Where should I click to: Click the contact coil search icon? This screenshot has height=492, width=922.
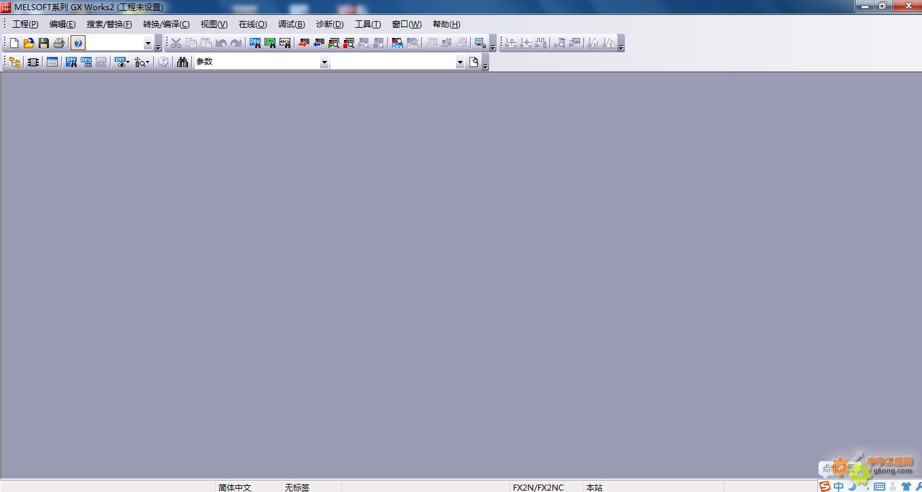click(x=285, y=43)
